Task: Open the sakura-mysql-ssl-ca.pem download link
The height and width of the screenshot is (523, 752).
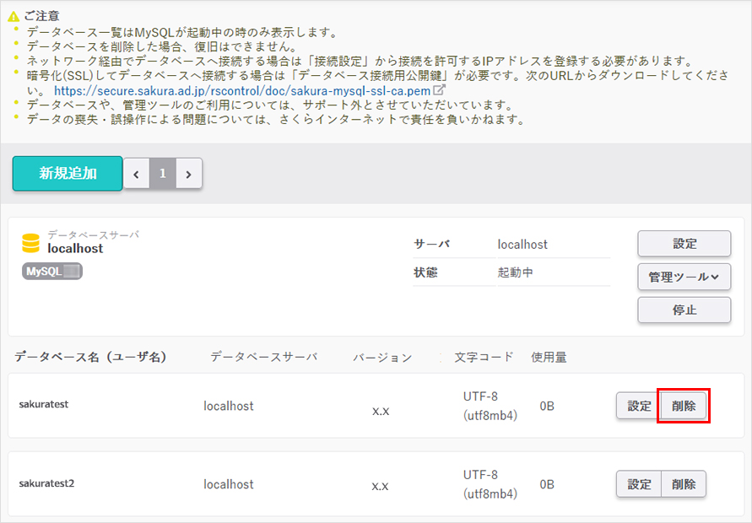Action: click(x=241, y=89)
